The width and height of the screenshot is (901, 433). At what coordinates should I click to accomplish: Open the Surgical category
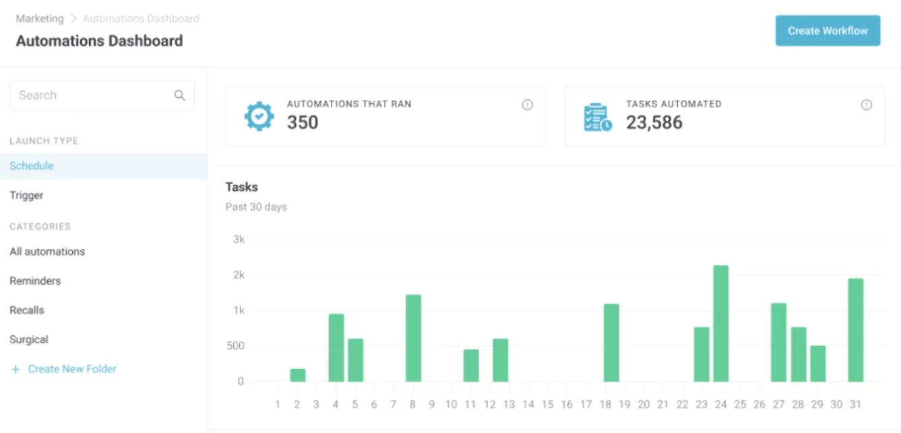[29, 339]
